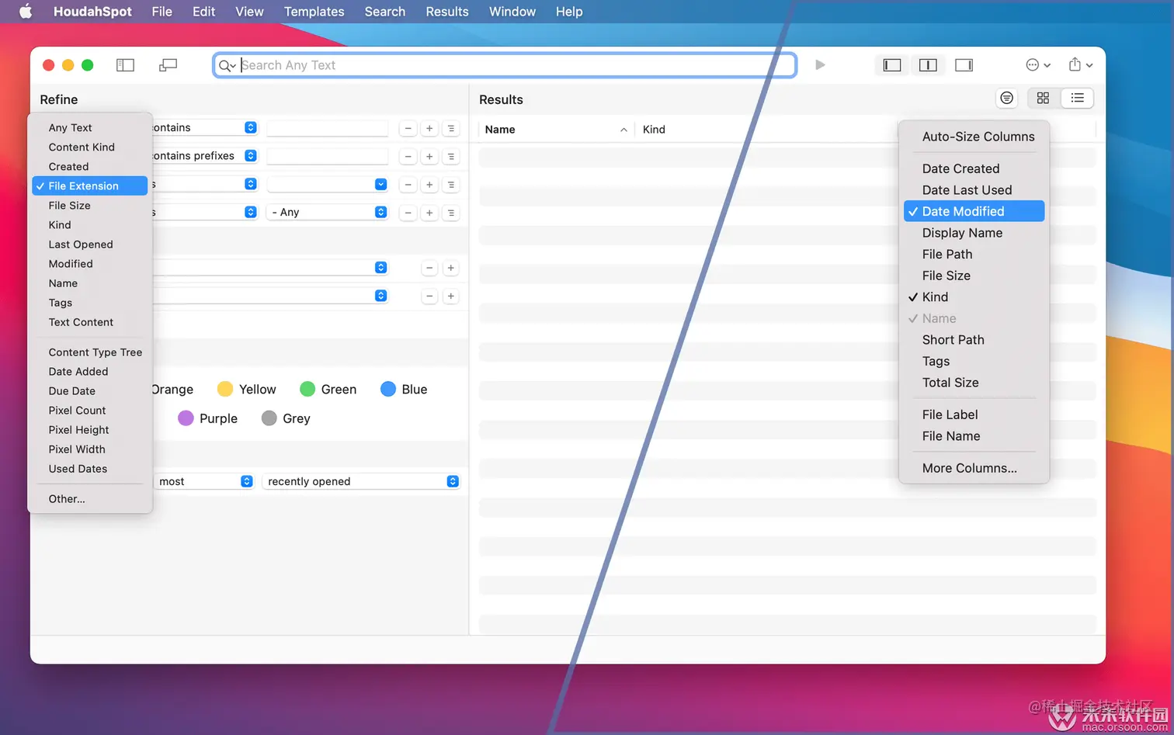Viewport: 1174px width, 735px height.
Task: Toggle the Date Modified column
Action: click(974, 211)
